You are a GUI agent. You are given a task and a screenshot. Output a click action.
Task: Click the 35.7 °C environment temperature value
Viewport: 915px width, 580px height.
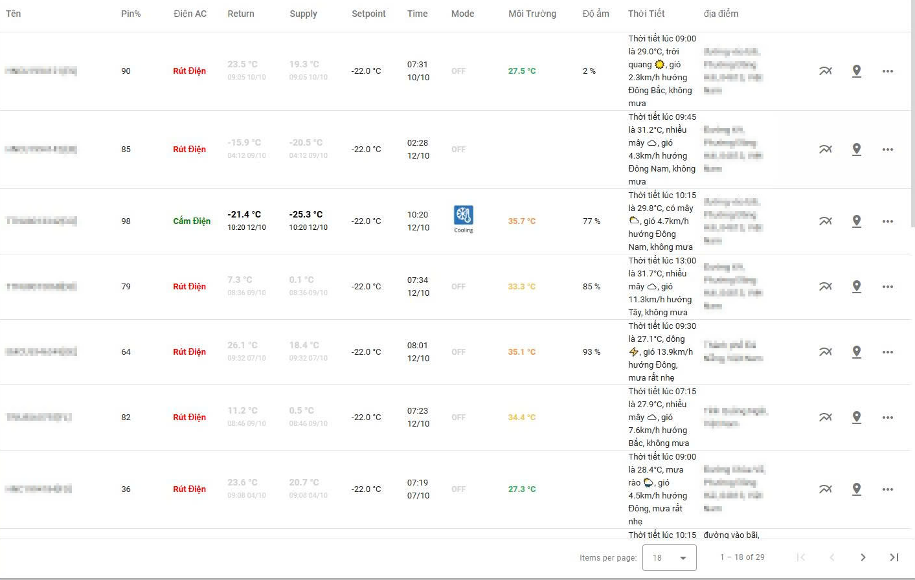(521, 221)
